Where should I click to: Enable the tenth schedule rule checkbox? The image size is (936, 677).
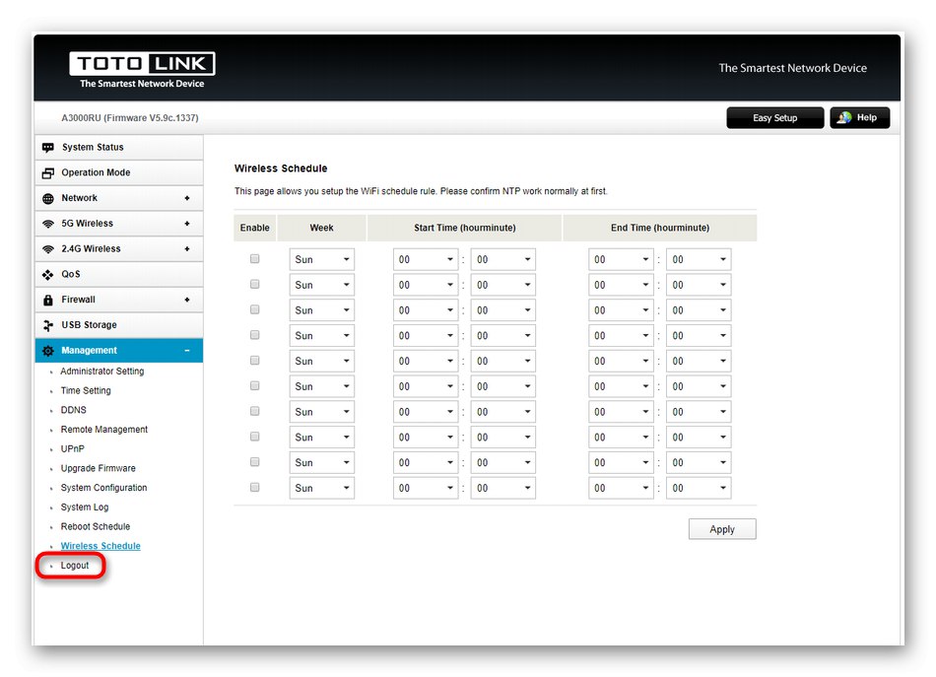pos(255,487)
